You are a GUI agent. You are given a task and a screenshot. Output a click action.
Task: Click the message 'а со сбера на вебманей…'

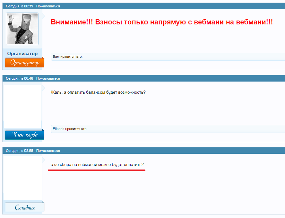[97, 165]
